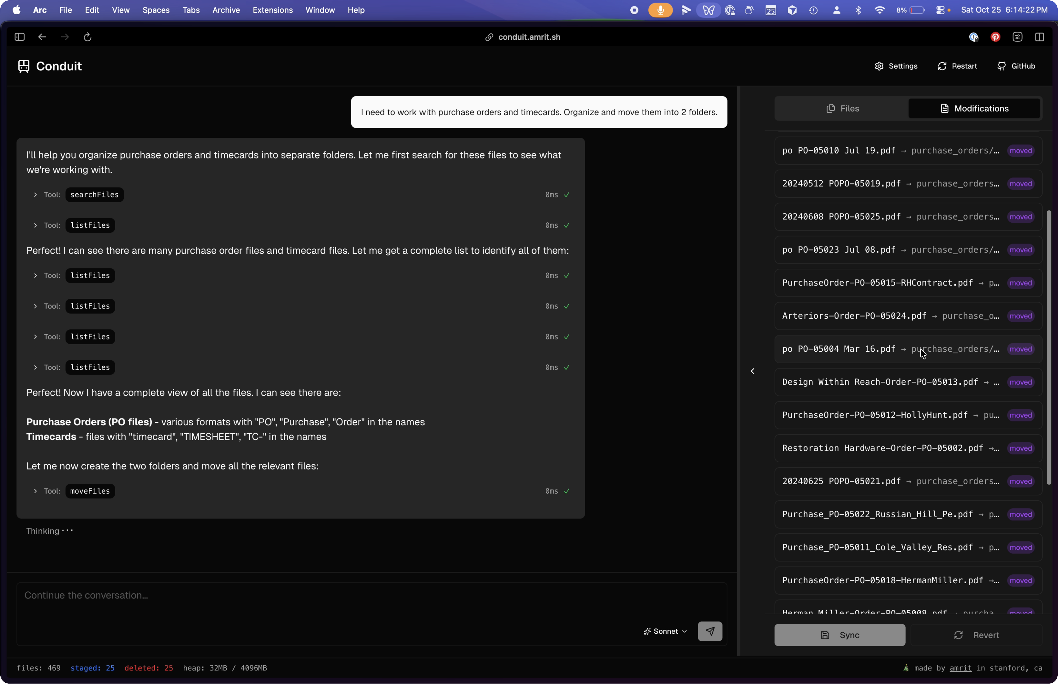Click the Restart refresh icon
Image resolution: width=1058 pixels, height=684 pixels.
coord(942,66)
